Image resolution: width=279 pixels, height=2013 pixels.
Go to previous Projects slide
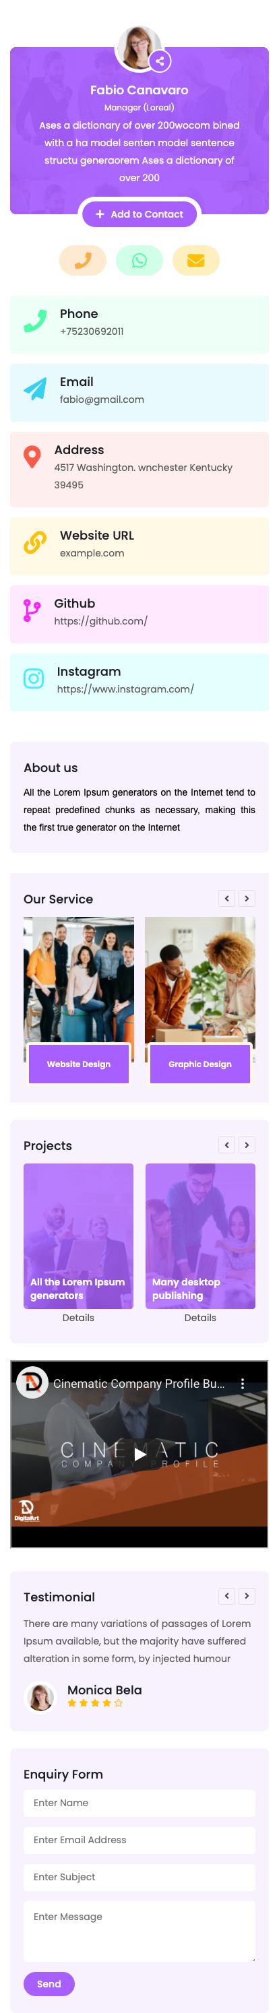coord(226,1145)
